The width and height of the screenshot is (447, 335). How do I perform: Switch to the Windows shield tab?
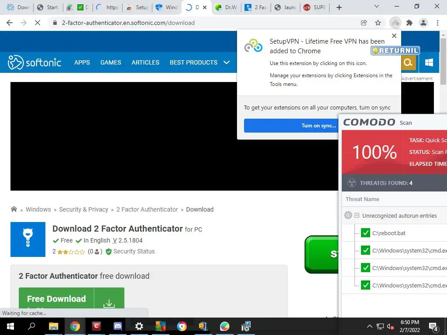[x=167, y=7]
